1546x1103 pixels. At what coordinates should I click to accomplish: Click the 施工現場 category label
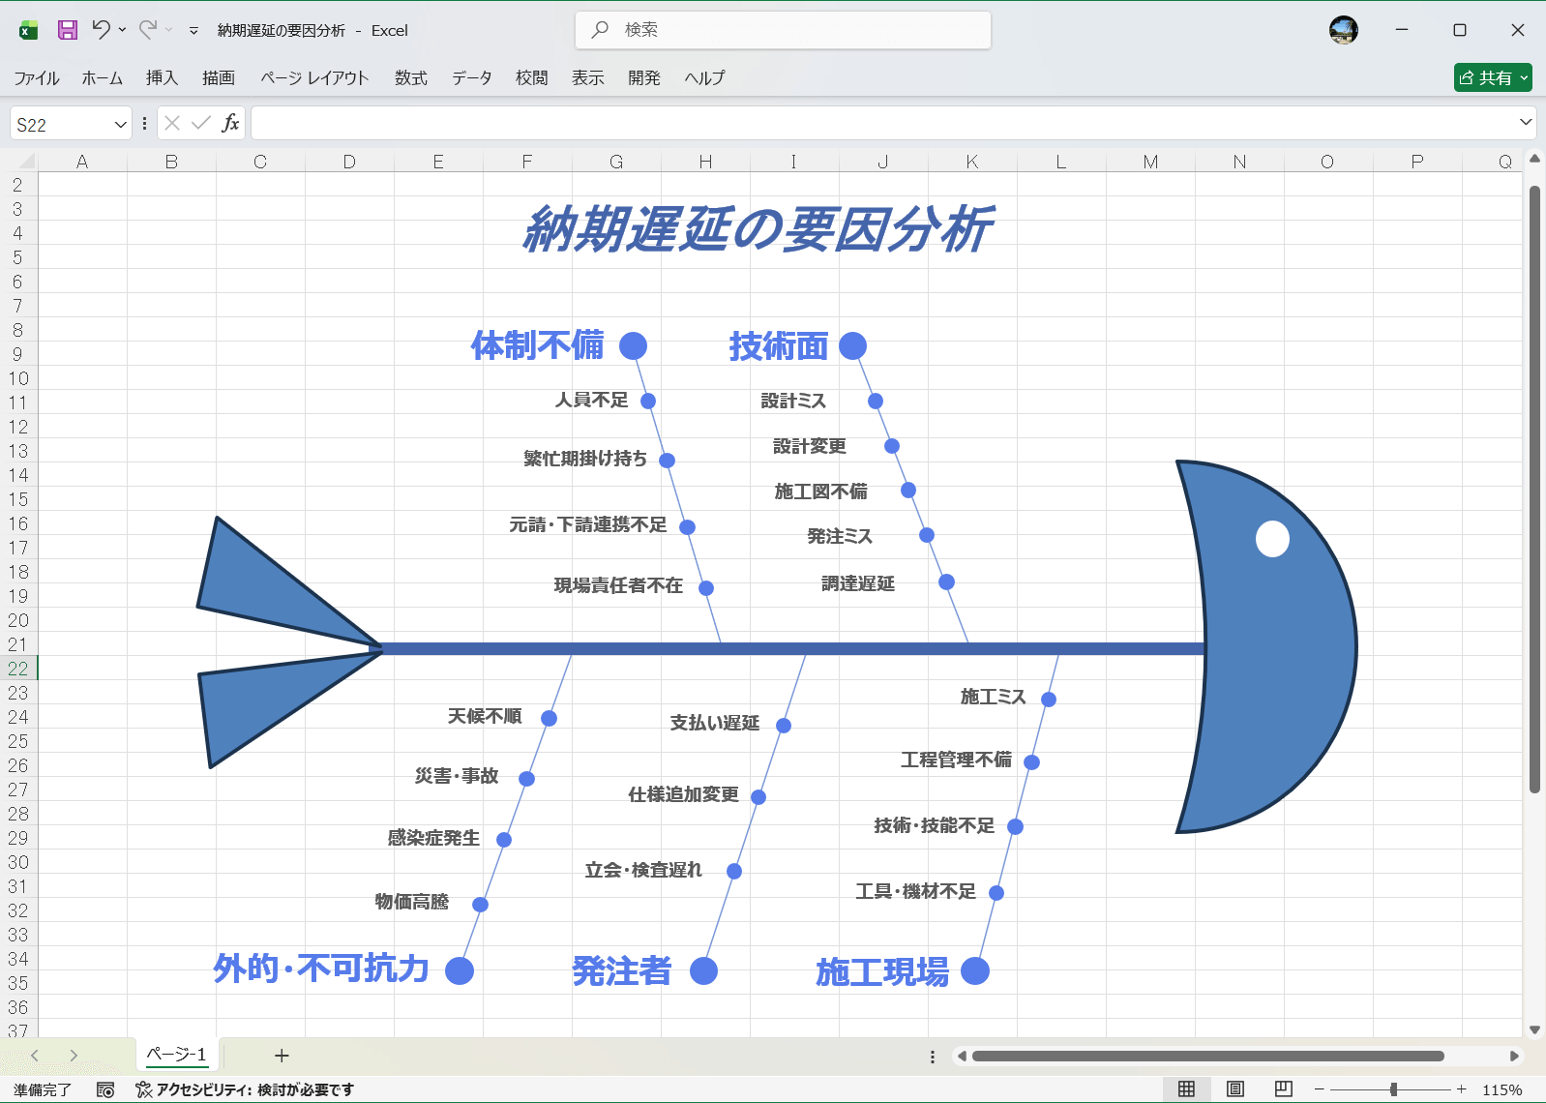(x=882, y=971)
